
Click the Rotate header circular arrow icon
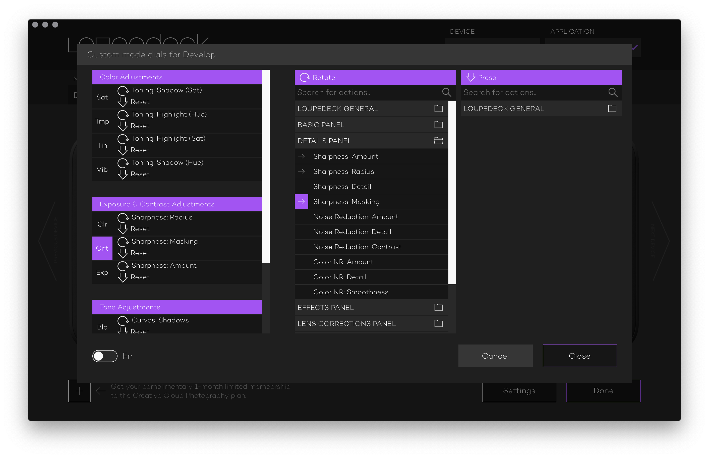(x=304, y=78)
